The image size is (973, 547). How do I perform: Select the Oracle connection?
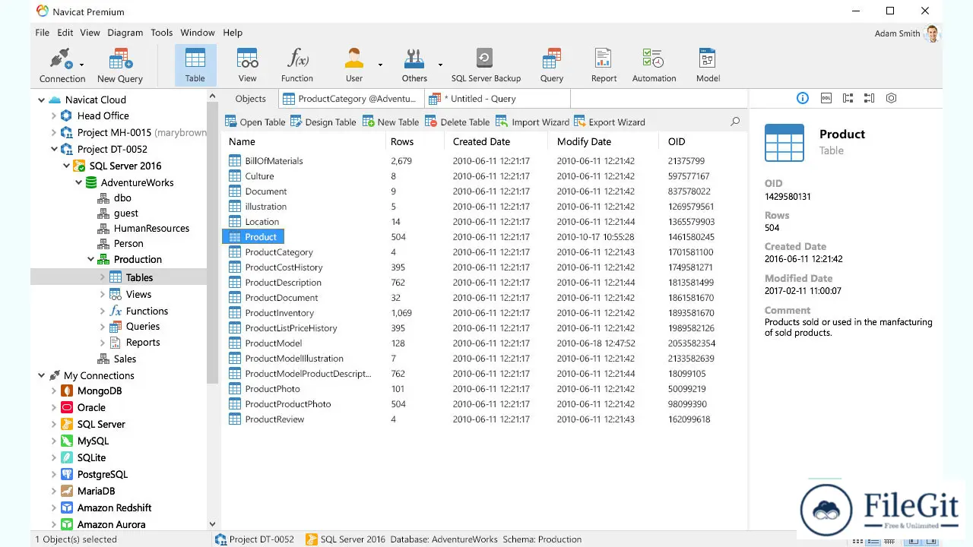point(90,407)
